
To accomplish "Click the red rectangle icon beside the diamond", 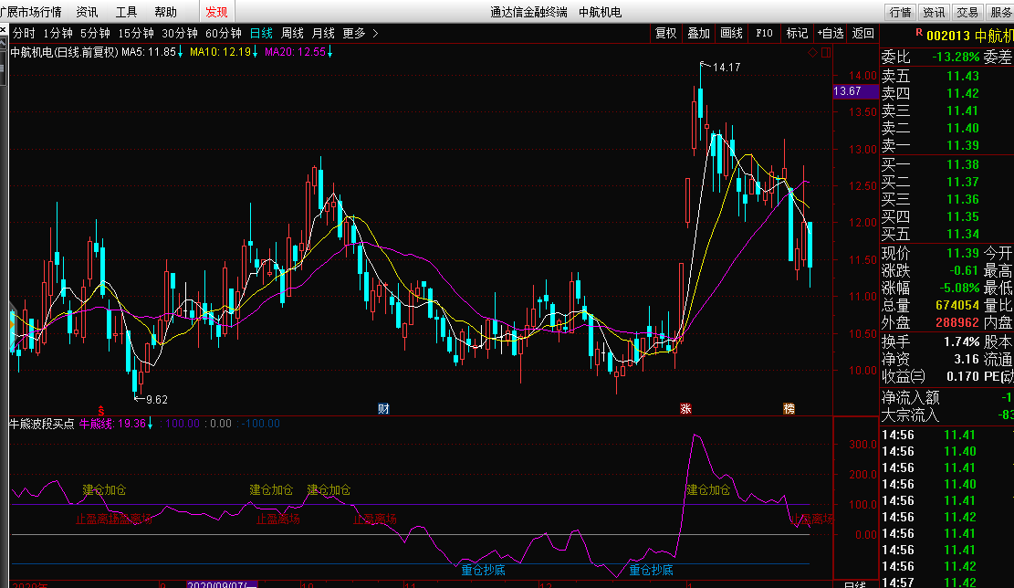I will pos(825,52).
